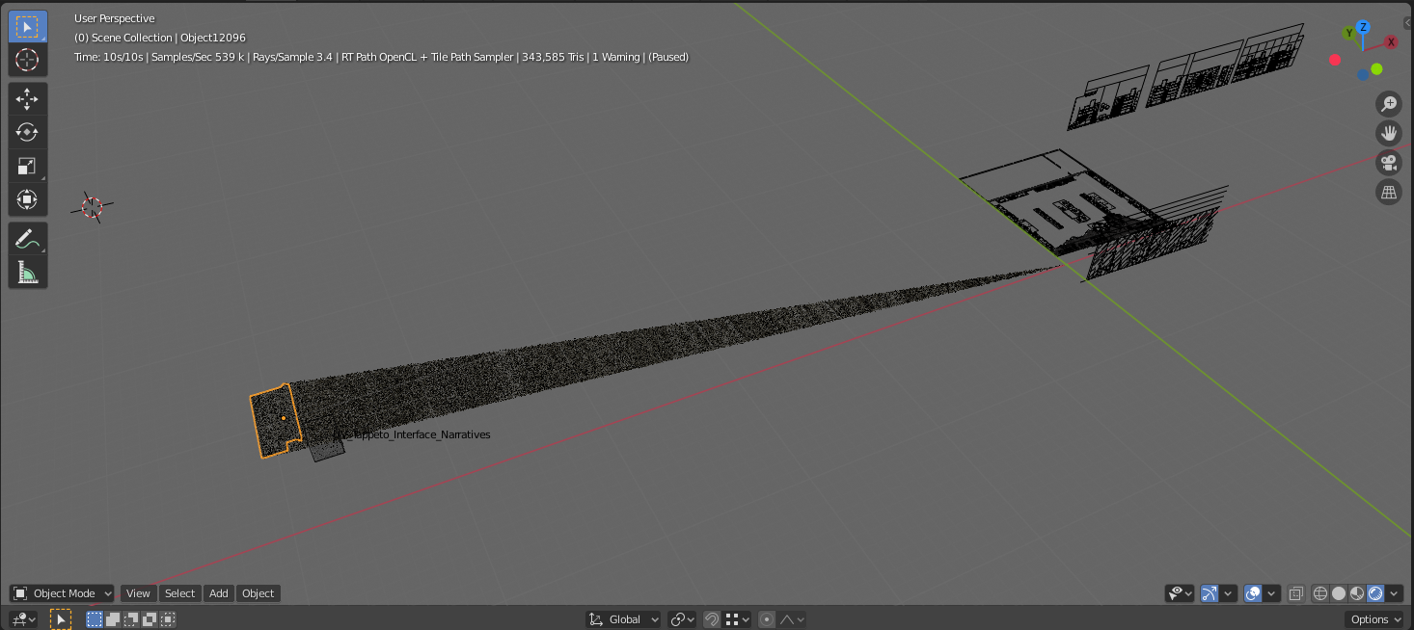The width and height of the screenshot is (1414, 630).
Task: Select the Measure ruler tool
Action: click(x=27, y=273)
